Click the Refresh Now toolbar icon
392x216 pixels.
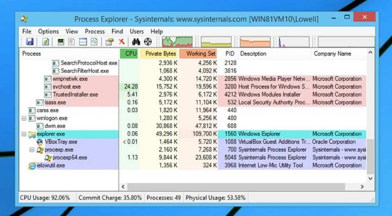pyautogui.click(x=45, y=42)
